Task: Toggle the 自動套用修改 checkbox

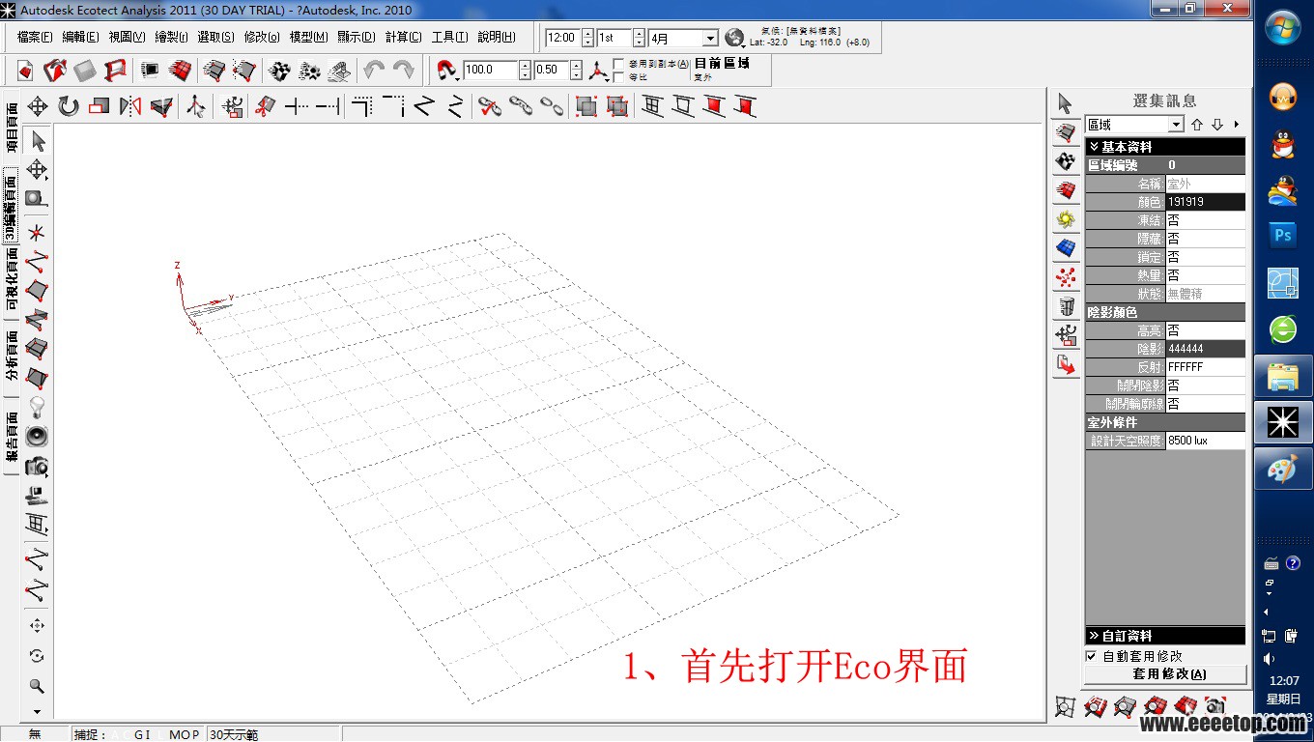Action: pyautogui.click(x=1091, y=656)
